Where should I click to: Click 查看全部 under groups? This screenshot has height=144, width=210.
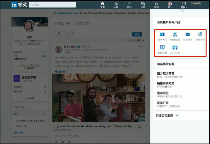coord(21,126)
